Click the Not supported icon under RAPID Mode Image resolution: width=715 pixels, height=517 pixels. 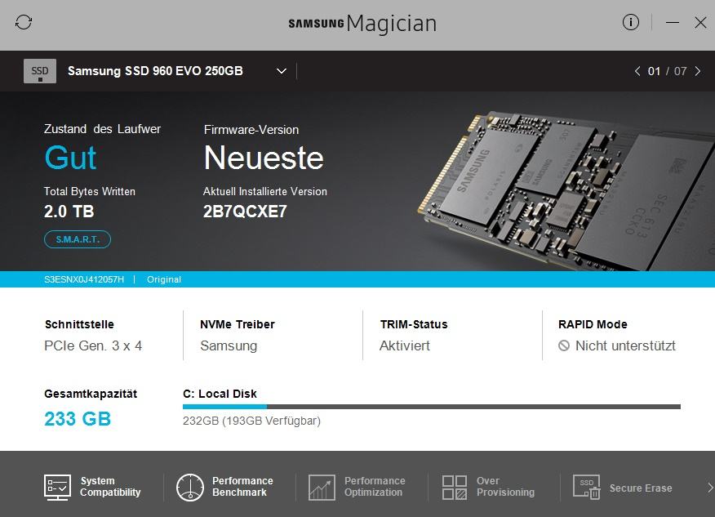564,345
